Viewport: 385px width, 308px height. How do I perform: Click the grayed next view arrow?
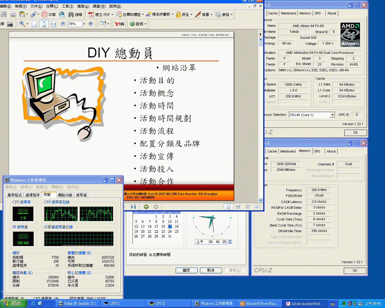click(x=156, y=206)
